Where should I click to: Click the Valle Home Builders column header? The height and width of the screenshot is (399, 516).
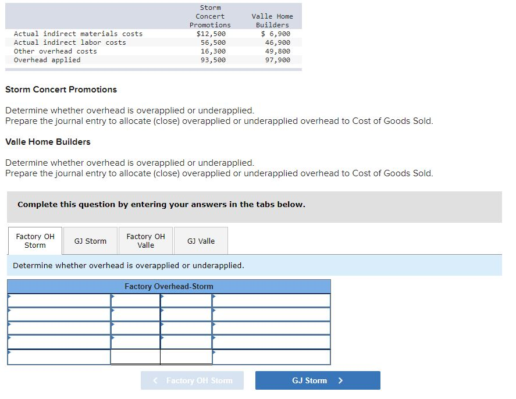pos(272,20)
